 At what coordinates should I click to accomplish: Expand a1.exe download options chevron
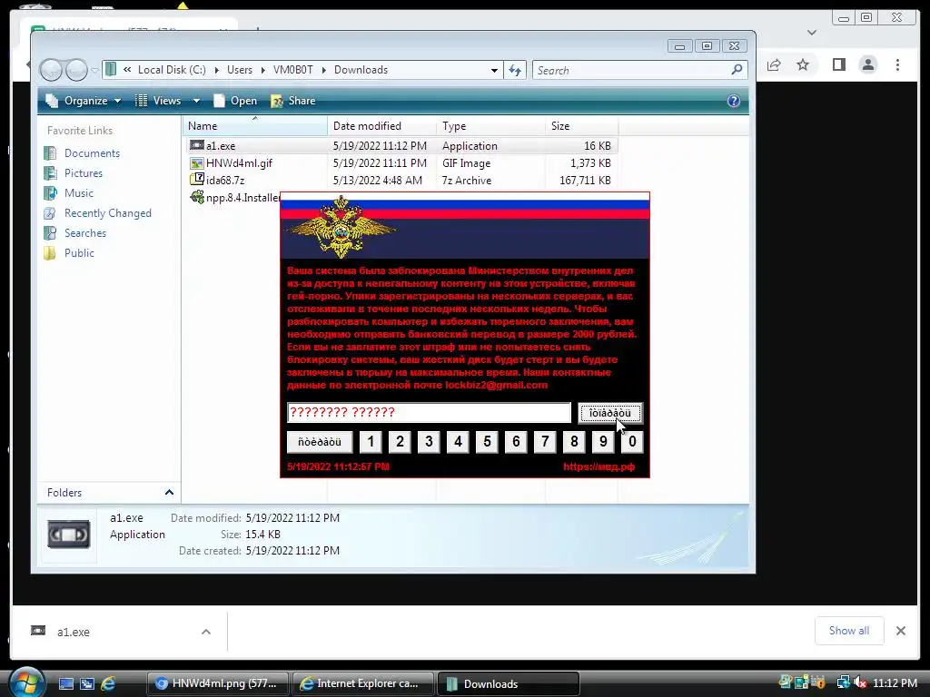(206, 632)
